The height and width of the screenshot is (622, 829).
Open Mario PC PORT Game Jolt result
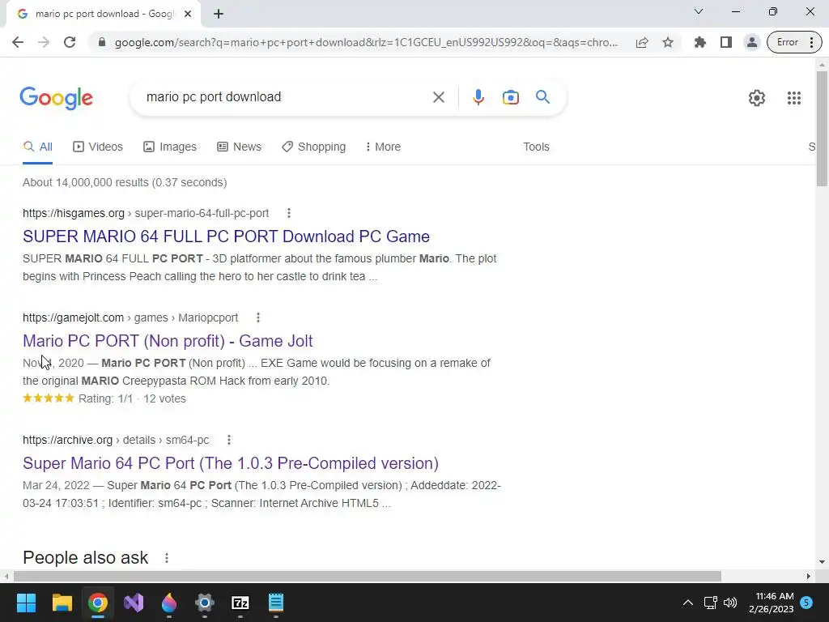click(168, 341)
